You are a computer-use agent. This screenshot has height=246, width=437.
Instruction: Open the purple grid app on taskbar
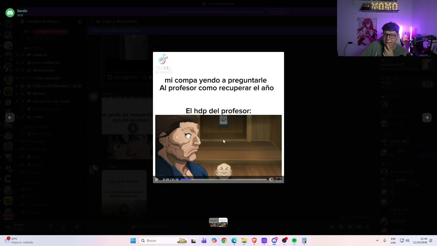pyautogui.click(x=264, y=241)
